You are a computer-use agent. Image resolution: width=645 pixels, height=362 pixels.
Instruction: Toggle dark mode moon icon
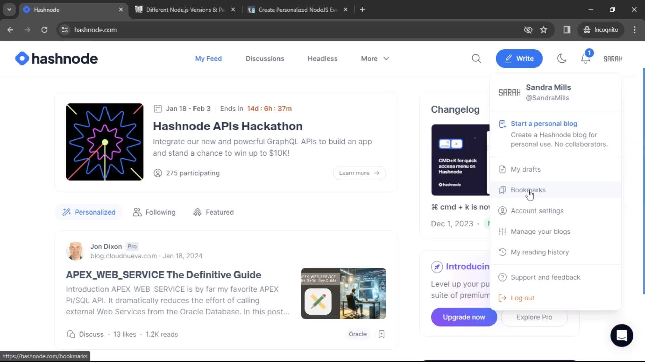(562, 58)
